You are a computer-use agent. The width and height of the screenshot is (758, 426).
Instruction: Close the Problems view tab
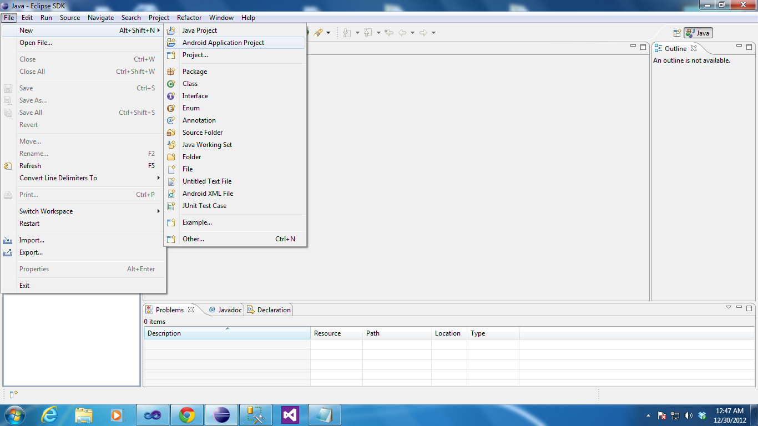click(191, 310)
